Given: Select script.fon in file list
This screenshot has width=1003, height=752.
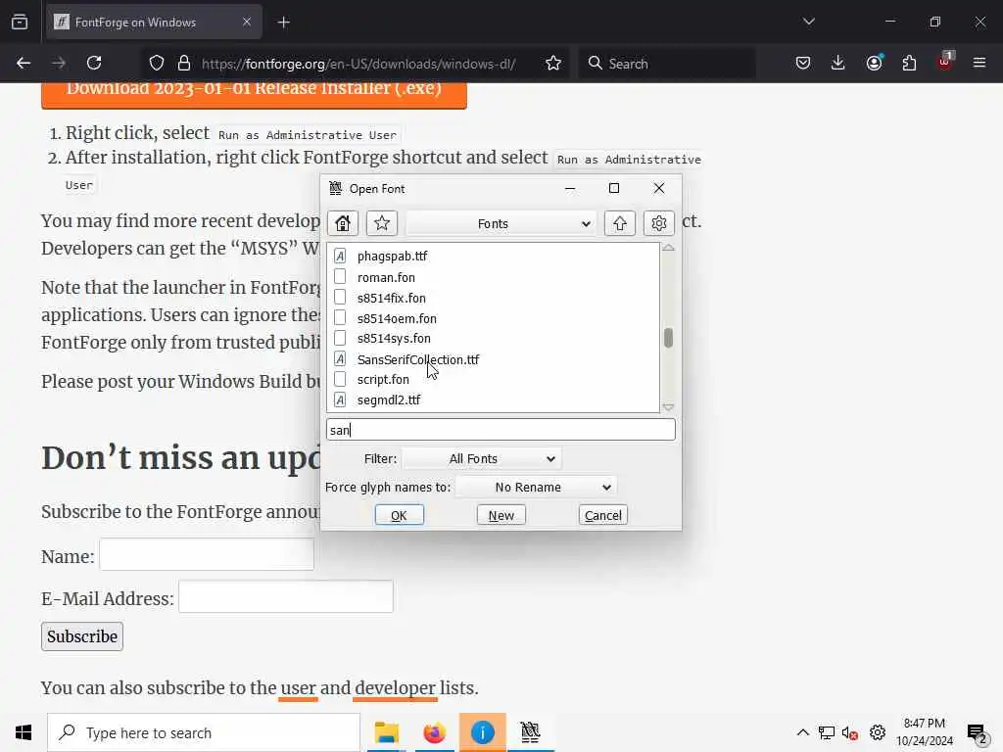Looking at the screenshot, I should tap(383, 379).
